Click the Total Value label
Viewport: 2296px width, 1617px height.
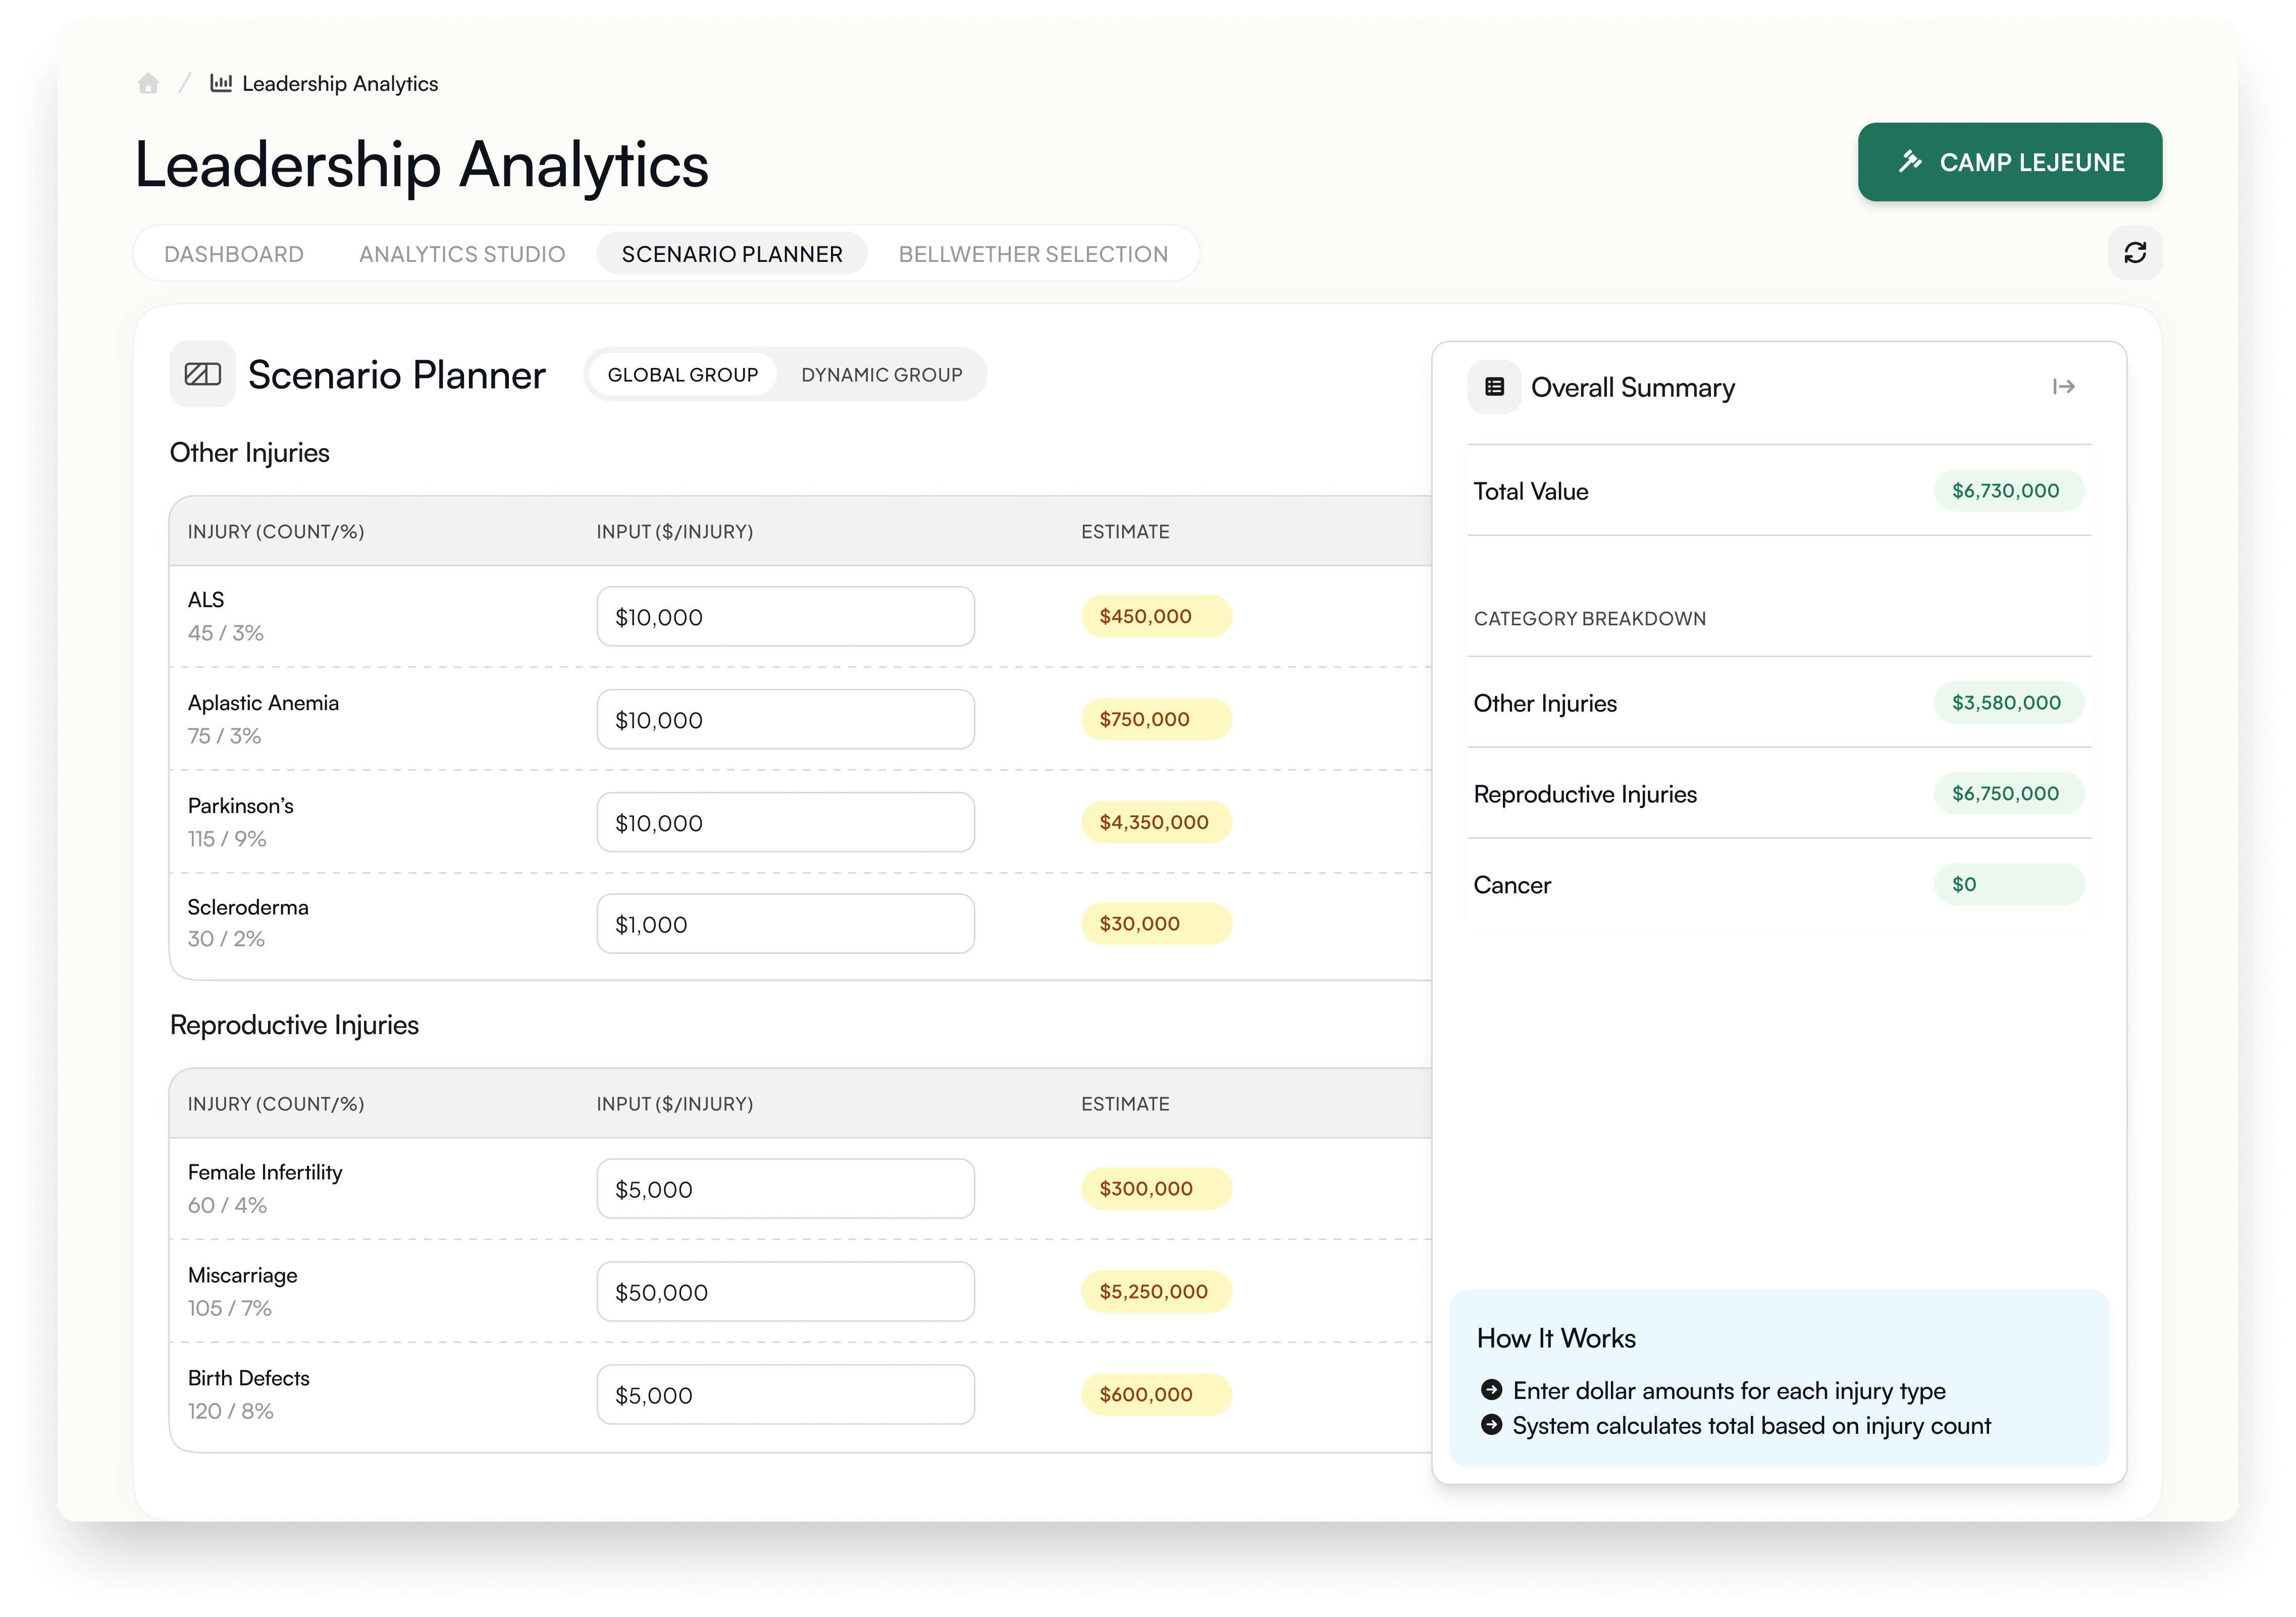[1531, 491]
